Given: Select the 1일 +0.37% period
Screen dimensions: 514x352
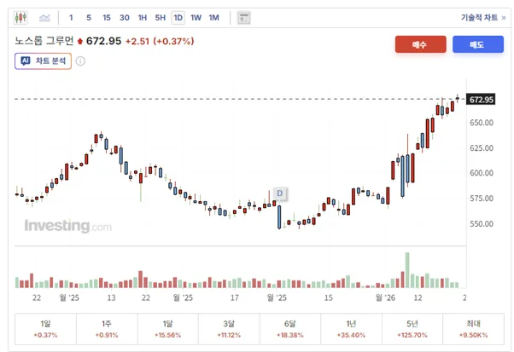Looking at the screenshot, I should (x=45, y=329).
